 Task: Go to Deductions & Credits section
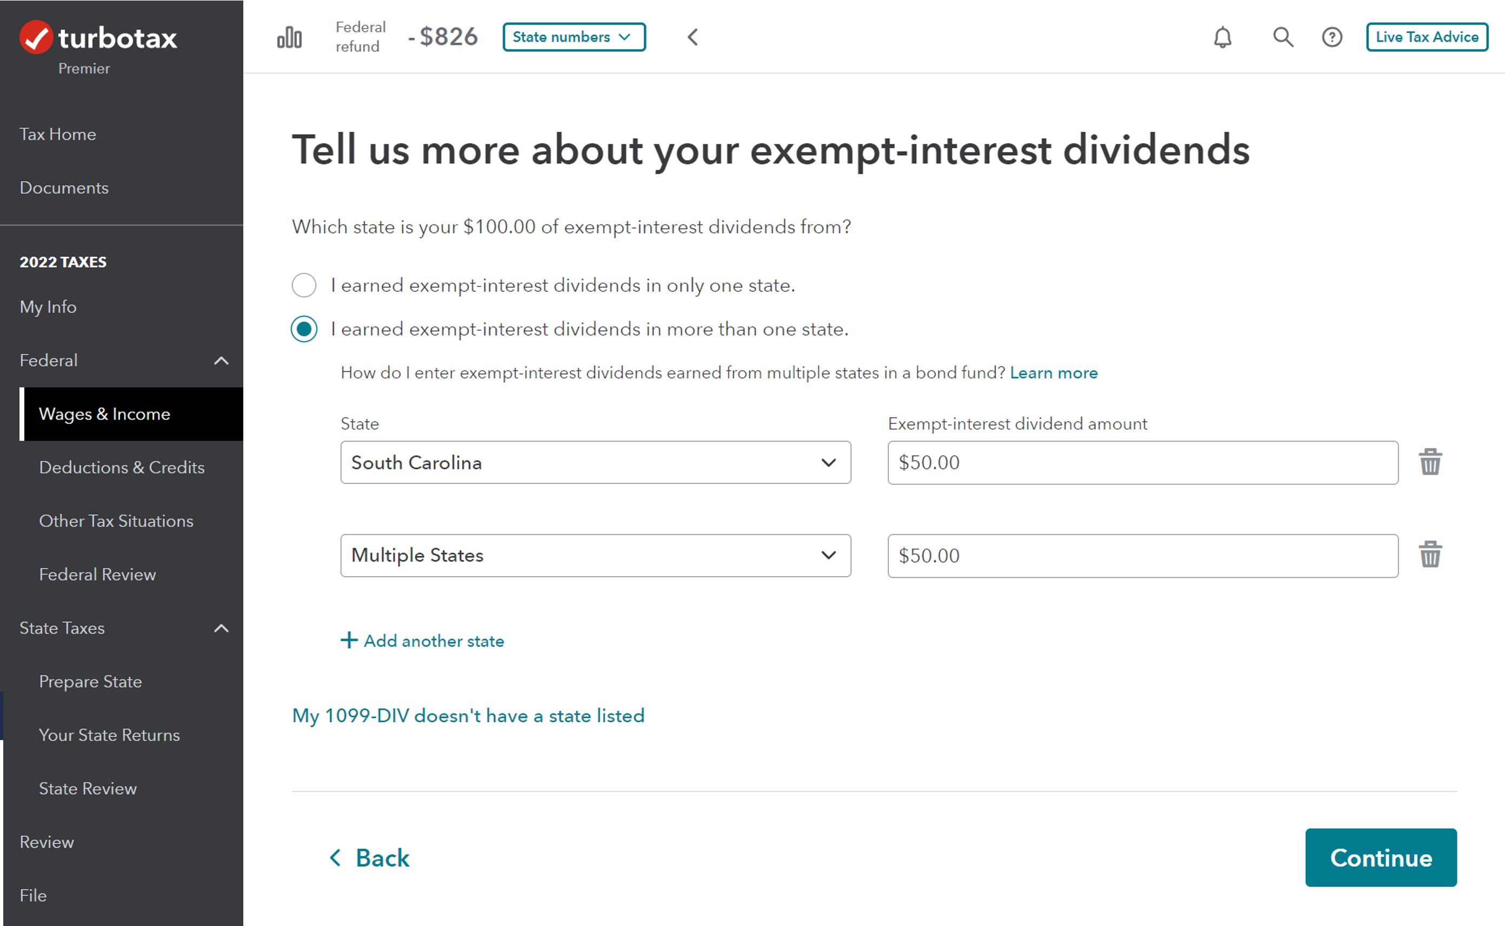122,467
